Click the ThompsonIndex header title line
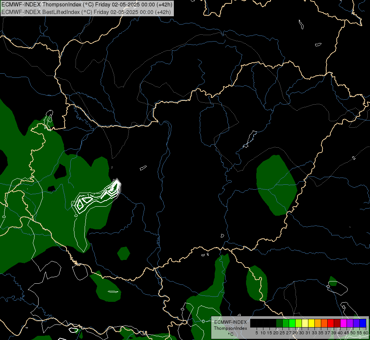 87,5
